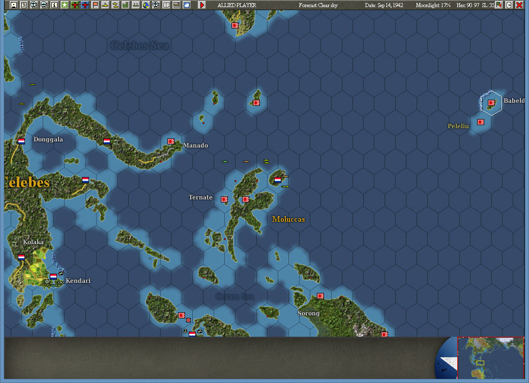Select the crosshair globe targeting icon

coord(155,5)
